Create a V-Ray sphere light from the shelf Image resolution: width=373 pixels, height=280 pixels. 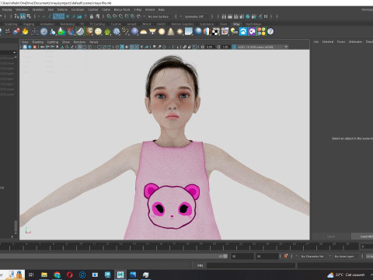coord(162,32)
